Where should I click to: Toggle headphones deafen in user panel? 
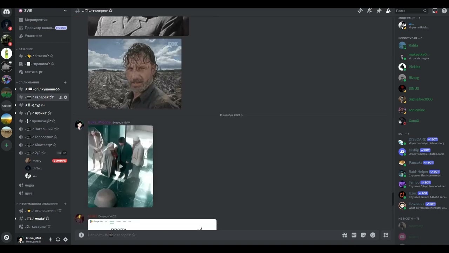pos(58,239)
